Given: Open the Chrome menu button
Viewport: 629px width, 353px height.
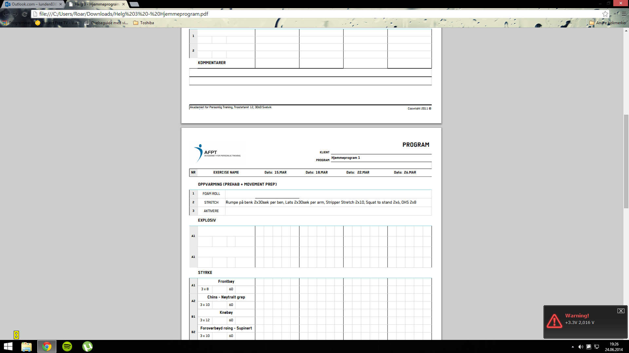Looking at the screenshot, I should point(624,14).
